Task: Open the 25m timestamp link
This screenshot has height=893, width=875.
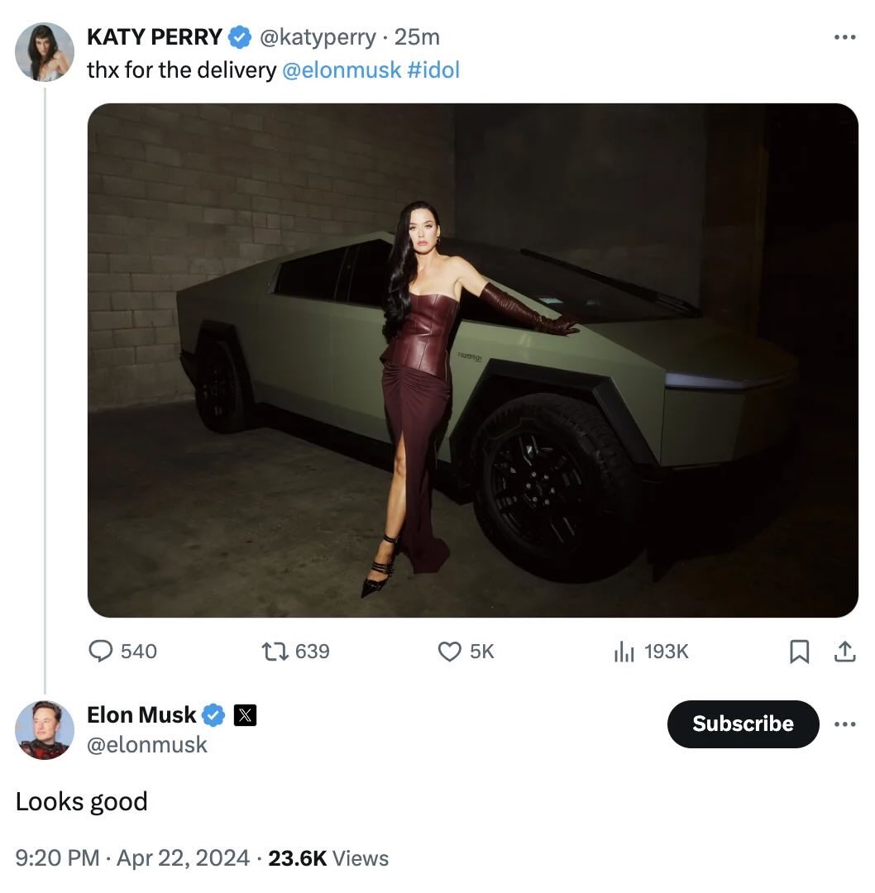Action: tap(417, 37)
